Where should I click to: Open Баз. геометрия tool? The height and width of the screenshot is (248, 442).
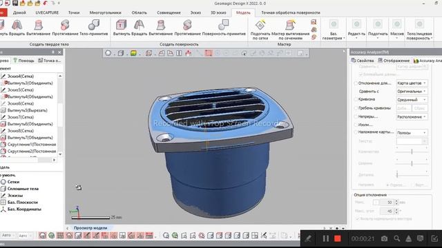point(334,30)
